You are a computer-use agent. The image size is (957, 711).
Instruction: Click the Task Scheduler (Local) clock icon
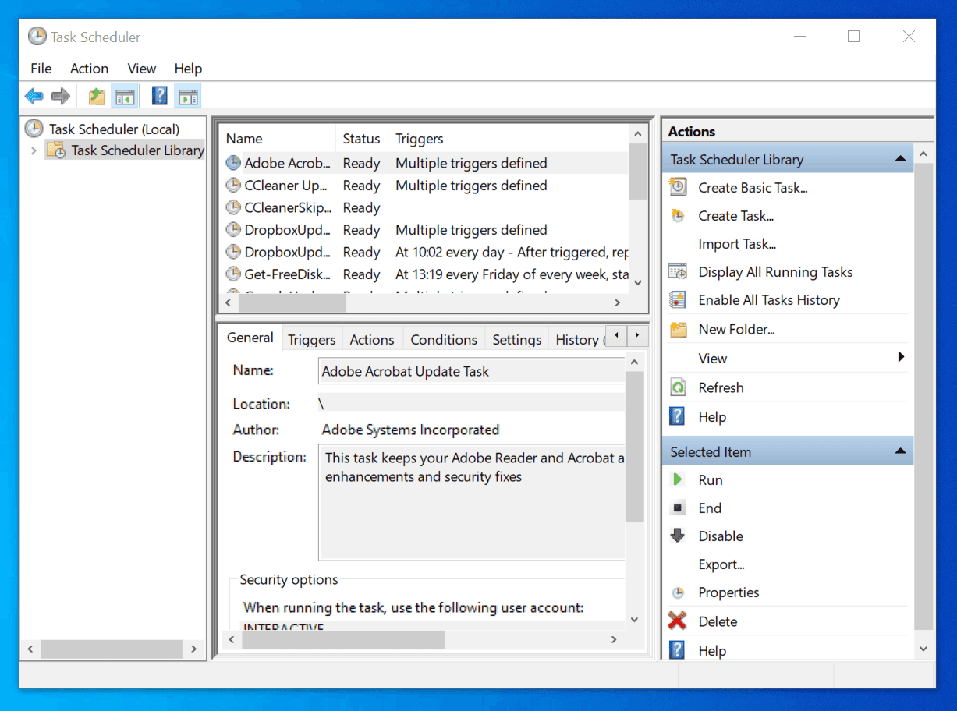[x=34, y=129]
